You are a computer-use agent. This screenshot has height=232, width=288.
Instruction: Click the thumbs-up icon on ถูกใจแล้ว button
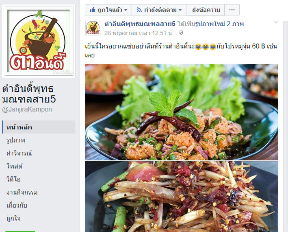[93, 10]
